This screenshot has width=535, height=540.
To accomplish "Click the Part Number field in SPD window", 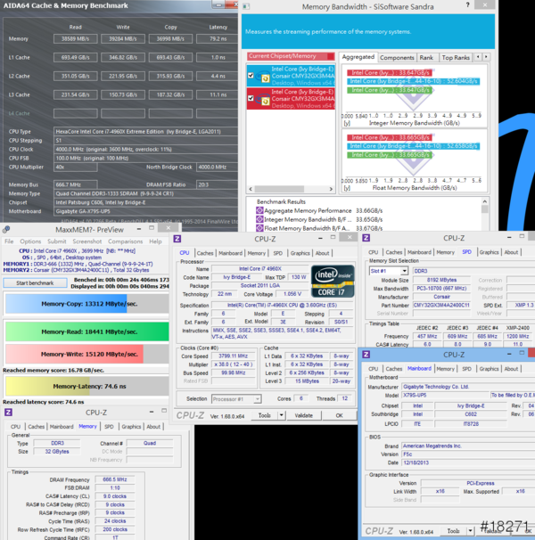I will point(441,305).
